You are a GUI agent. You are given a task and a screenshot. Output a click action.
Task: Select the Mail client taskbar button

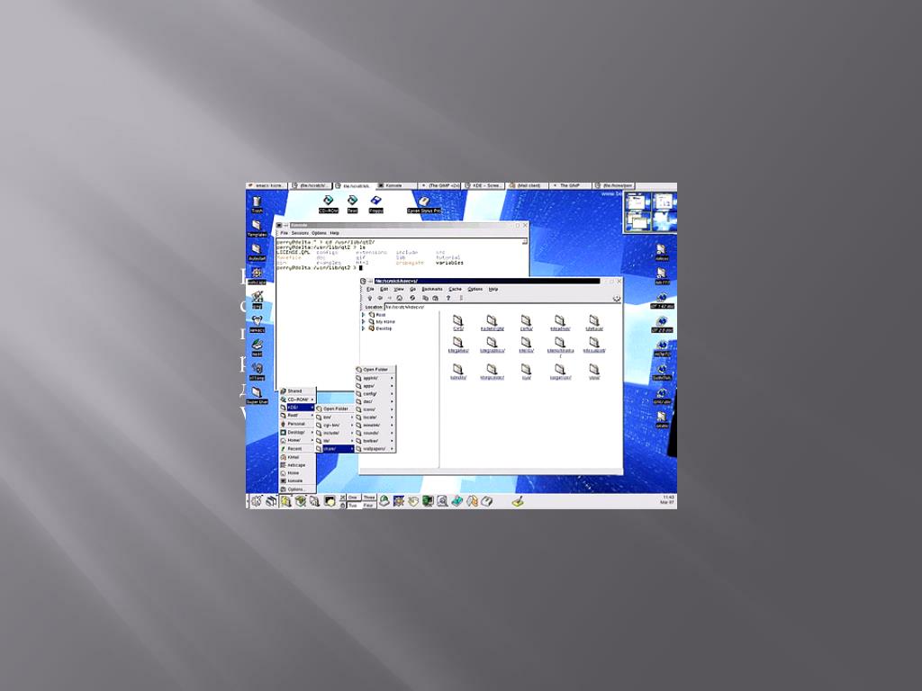[528, 185]
